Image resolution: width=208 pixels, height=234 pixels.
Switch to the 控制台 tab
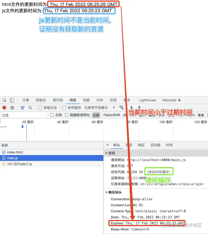pos(41,100)
